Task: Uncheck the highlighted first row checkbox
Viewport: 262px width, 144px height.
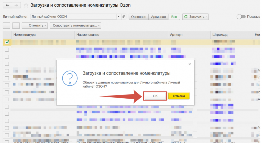Action: click(x=7, y=42)
